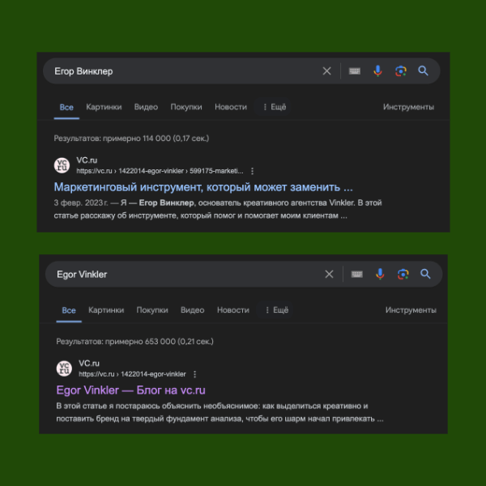Viewport: 486px width, 486px height.
Task: Open image search (Lens) in the top search bar
Action: 400,71
